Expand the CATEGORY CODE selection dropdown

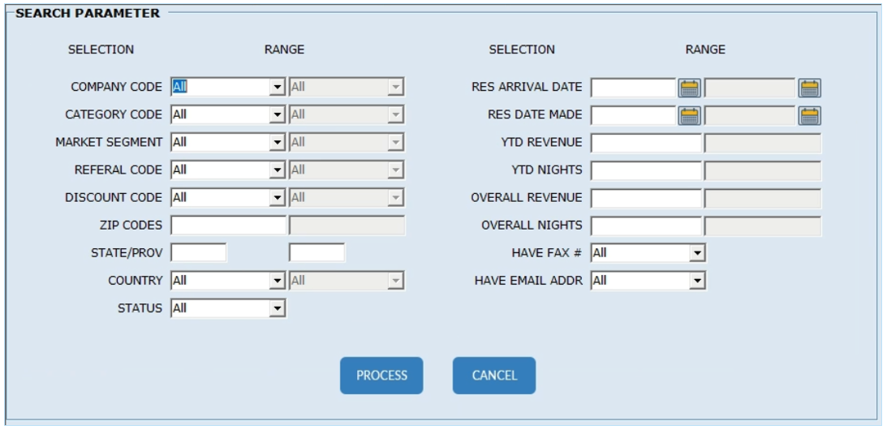point(277,115)
